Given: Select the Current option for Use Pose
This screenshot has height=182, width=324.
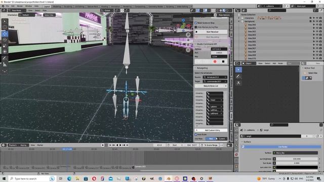Looking at the screenshot, I should [x=222, y=139].
